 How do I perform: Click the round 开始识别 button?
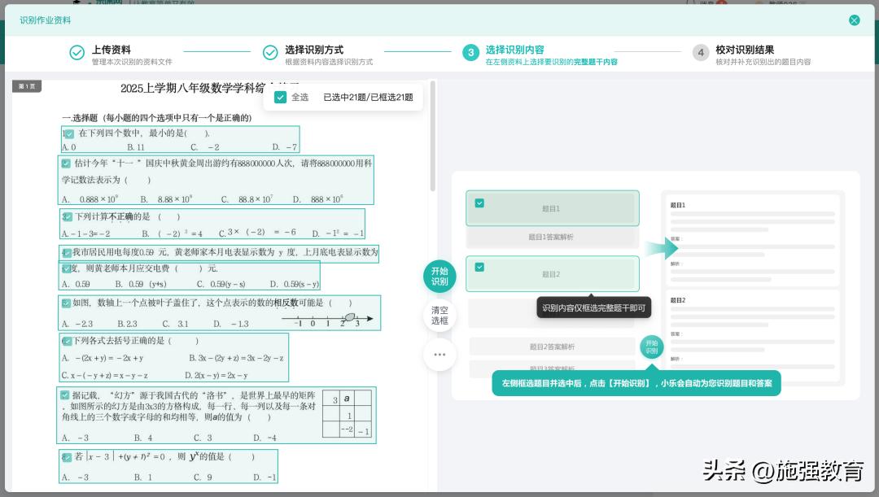[x=439, y=277]
